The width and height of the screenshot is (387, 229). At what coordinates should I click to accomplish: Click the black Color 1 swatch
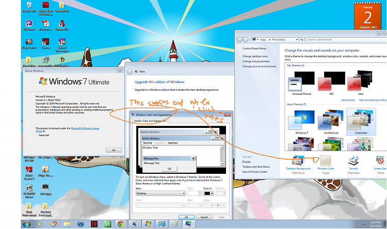coord(207,193)
